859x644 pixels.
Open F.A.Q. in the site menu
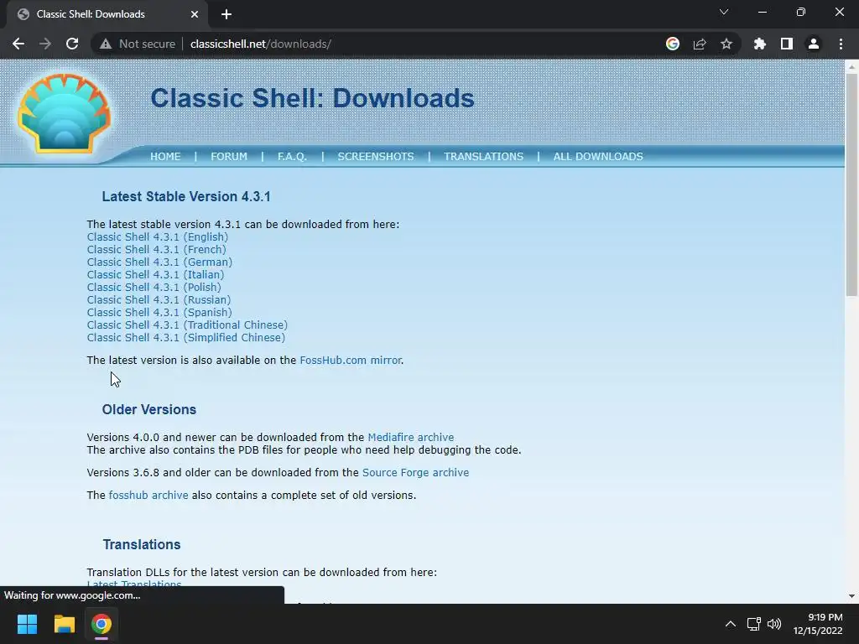coord(292,157)
